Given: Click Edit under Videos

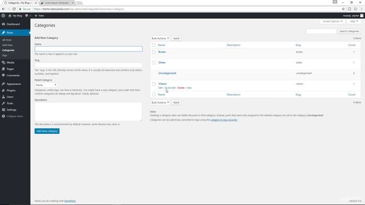Looking at the screenshot, I should 160,88.
